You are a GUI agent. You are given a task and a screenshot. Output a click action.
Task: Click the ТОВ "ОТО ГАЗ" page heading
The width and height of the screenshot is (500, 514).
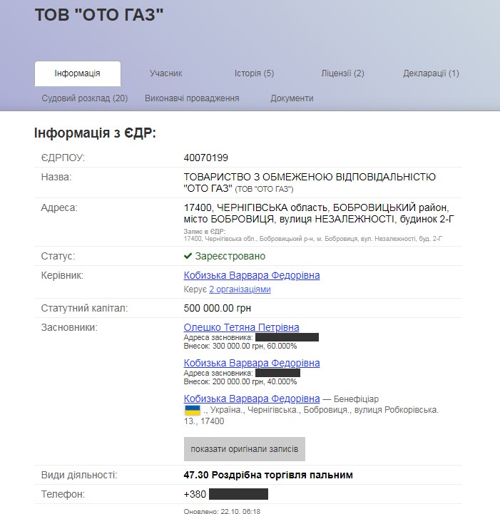(x=99, y=16)
